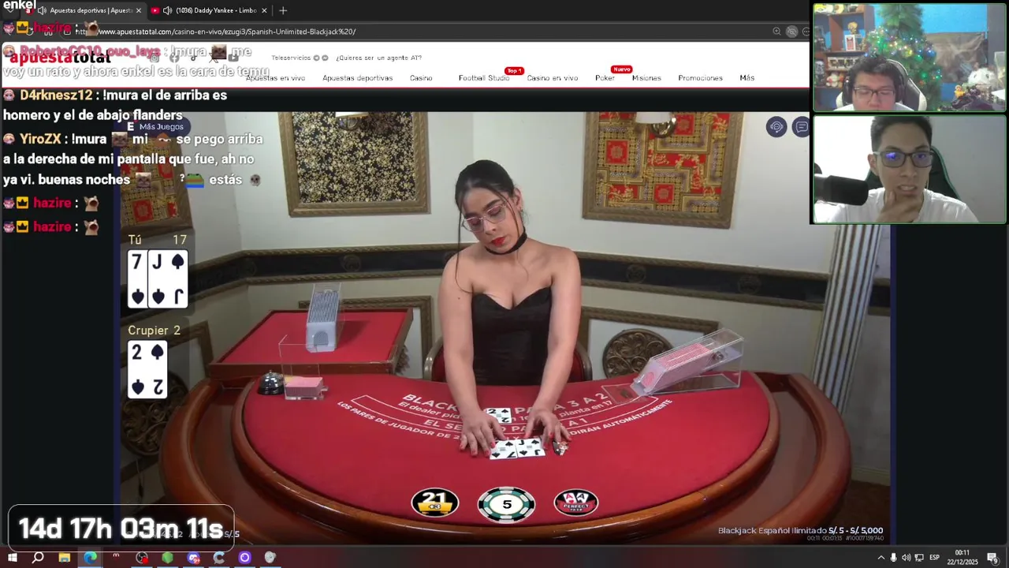
Task: Click the Perfect Pairs side bet chip
Action: point(576,503)
